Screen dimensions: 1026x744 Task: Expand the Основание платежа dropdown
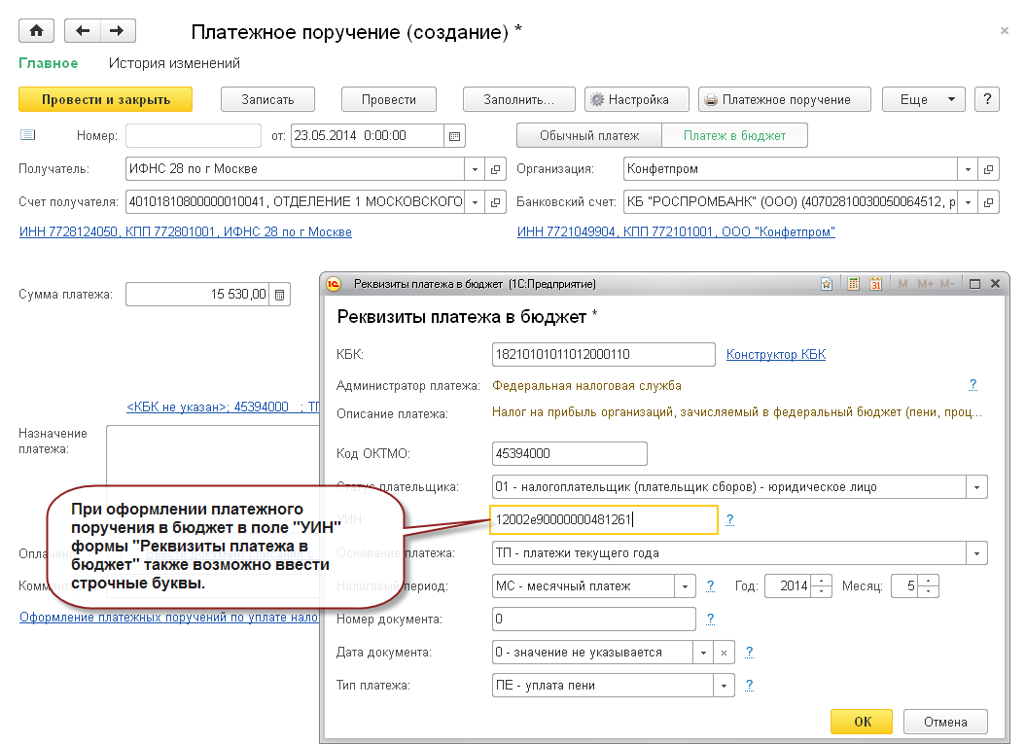tap(976, 553)
